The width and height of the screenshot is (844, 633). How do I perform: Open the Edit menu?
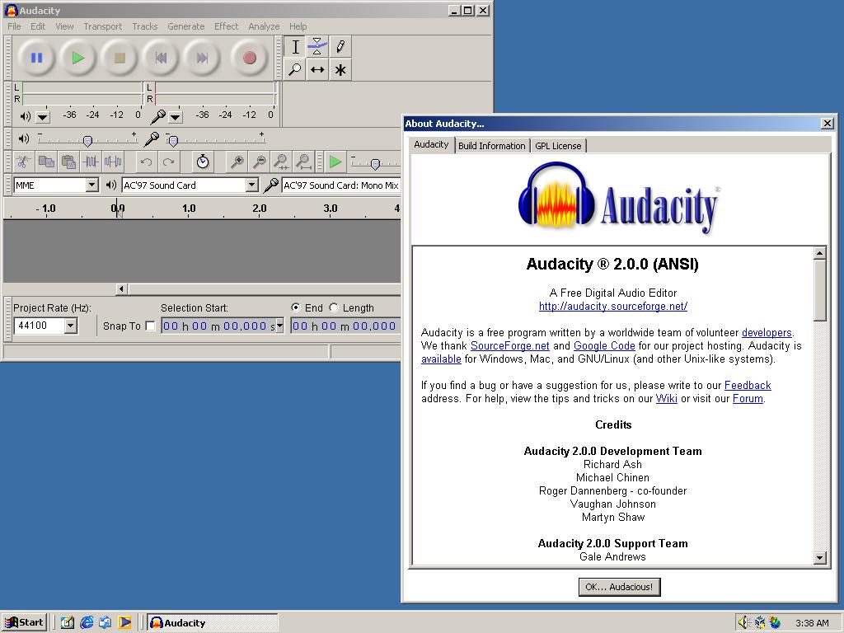38,26
